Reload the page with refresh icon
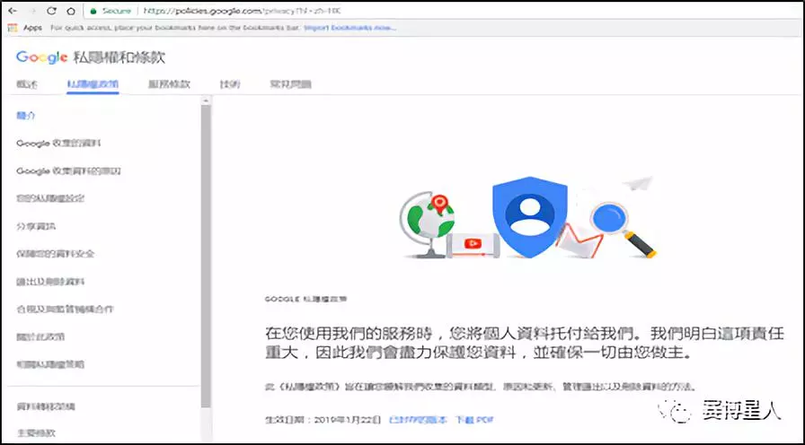805x445 pixels. coord(51,11)
